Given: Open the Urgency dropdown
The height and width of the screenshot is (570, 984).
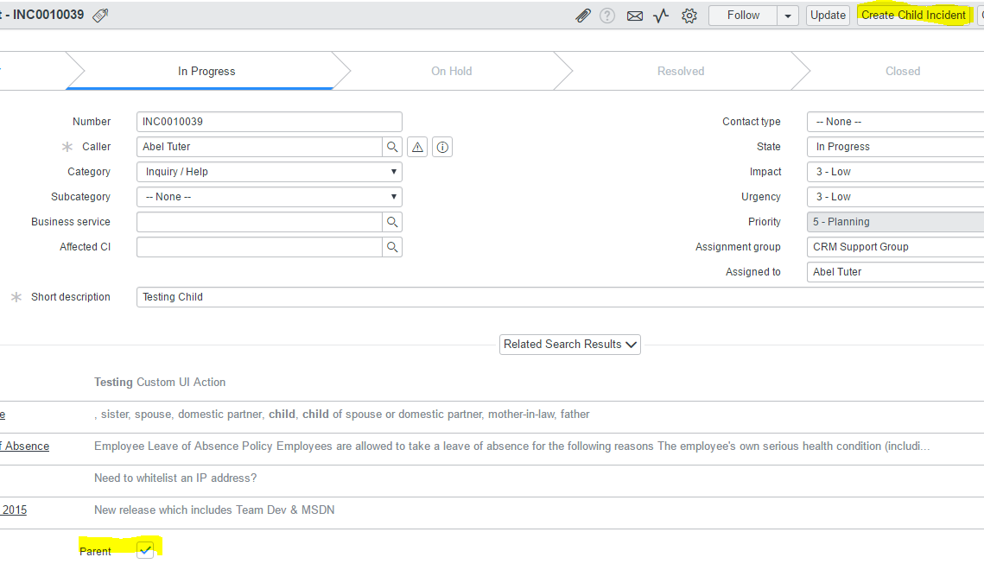Looking at the screenshot, I should click(896, 197).
